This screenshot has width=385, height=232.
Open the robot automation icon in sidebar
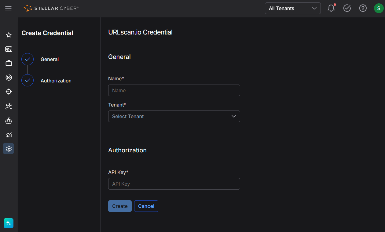[x=9, y=120]
